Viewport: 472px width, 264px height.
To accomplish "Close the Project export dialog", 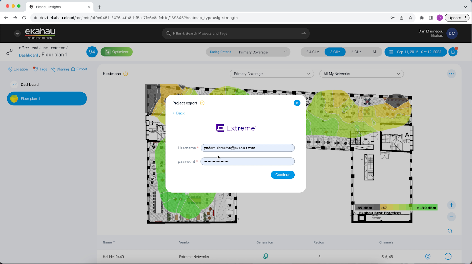I will [x=297, y=103].
